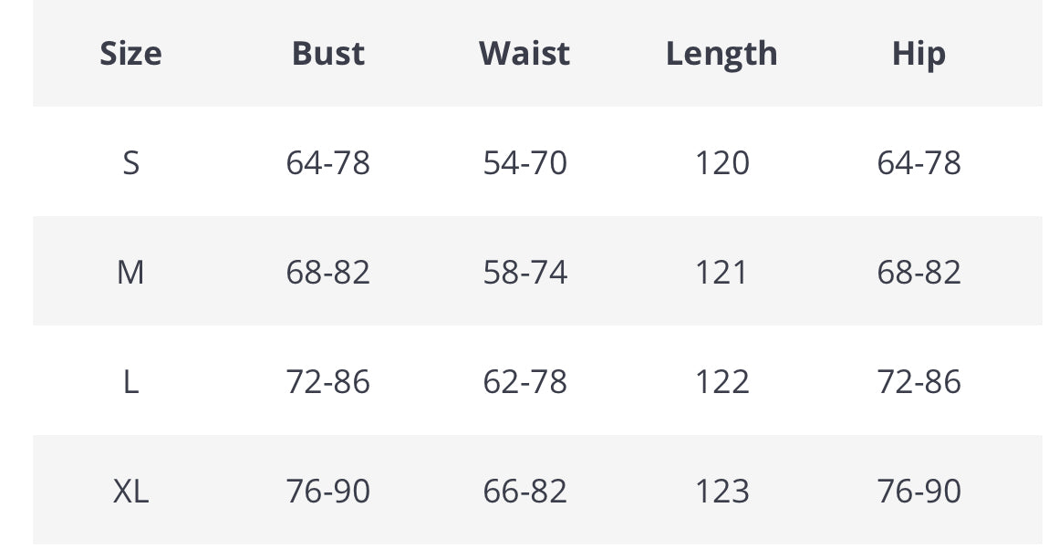Image resolution: width=1059 pixels, height=549 pixels.
Task: Click the Hip column header
Action: click(x=919, y=54)
